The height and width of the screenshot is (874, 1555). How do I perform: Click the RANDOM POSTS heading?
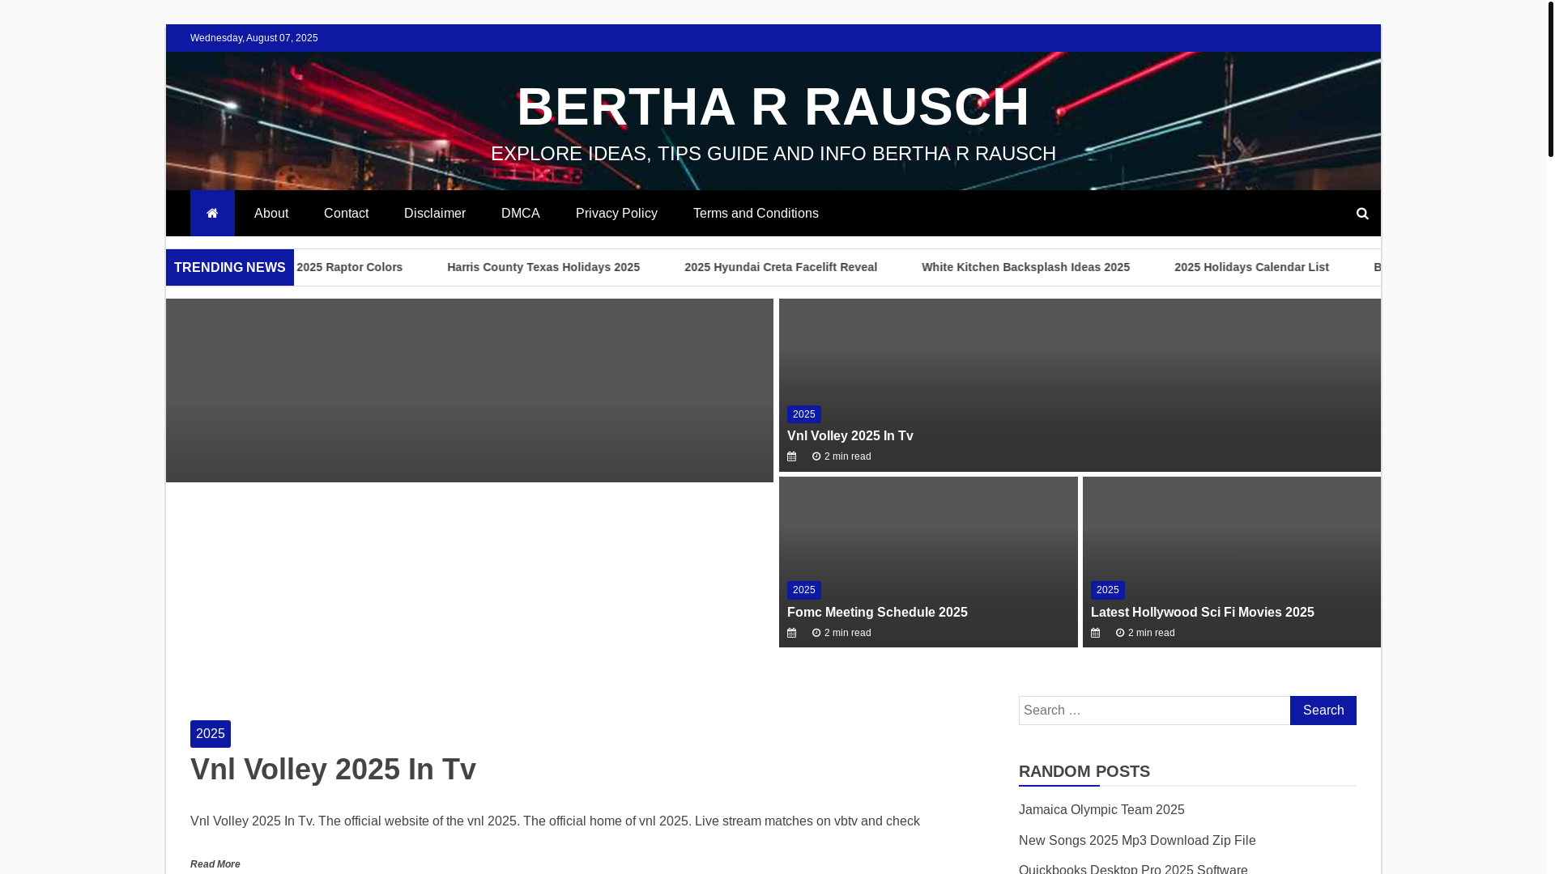[x=1084, y=771]
